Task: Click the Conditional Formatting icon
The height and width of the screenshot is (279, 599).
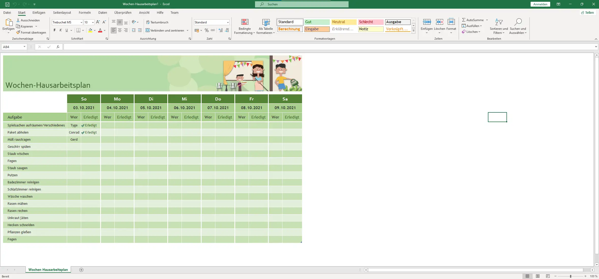Action: 245,22
